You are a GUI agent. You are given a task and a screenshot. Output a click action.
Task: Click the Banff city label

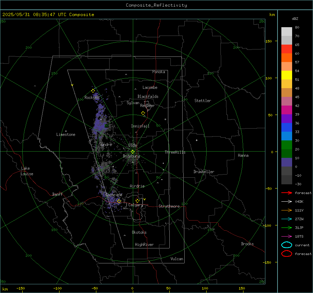click(x=57, y=194)
